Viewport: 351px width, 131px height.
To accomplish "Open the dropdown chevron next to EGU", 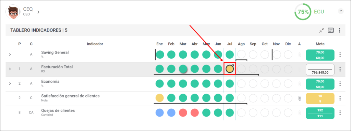I will tap(341, 11).
